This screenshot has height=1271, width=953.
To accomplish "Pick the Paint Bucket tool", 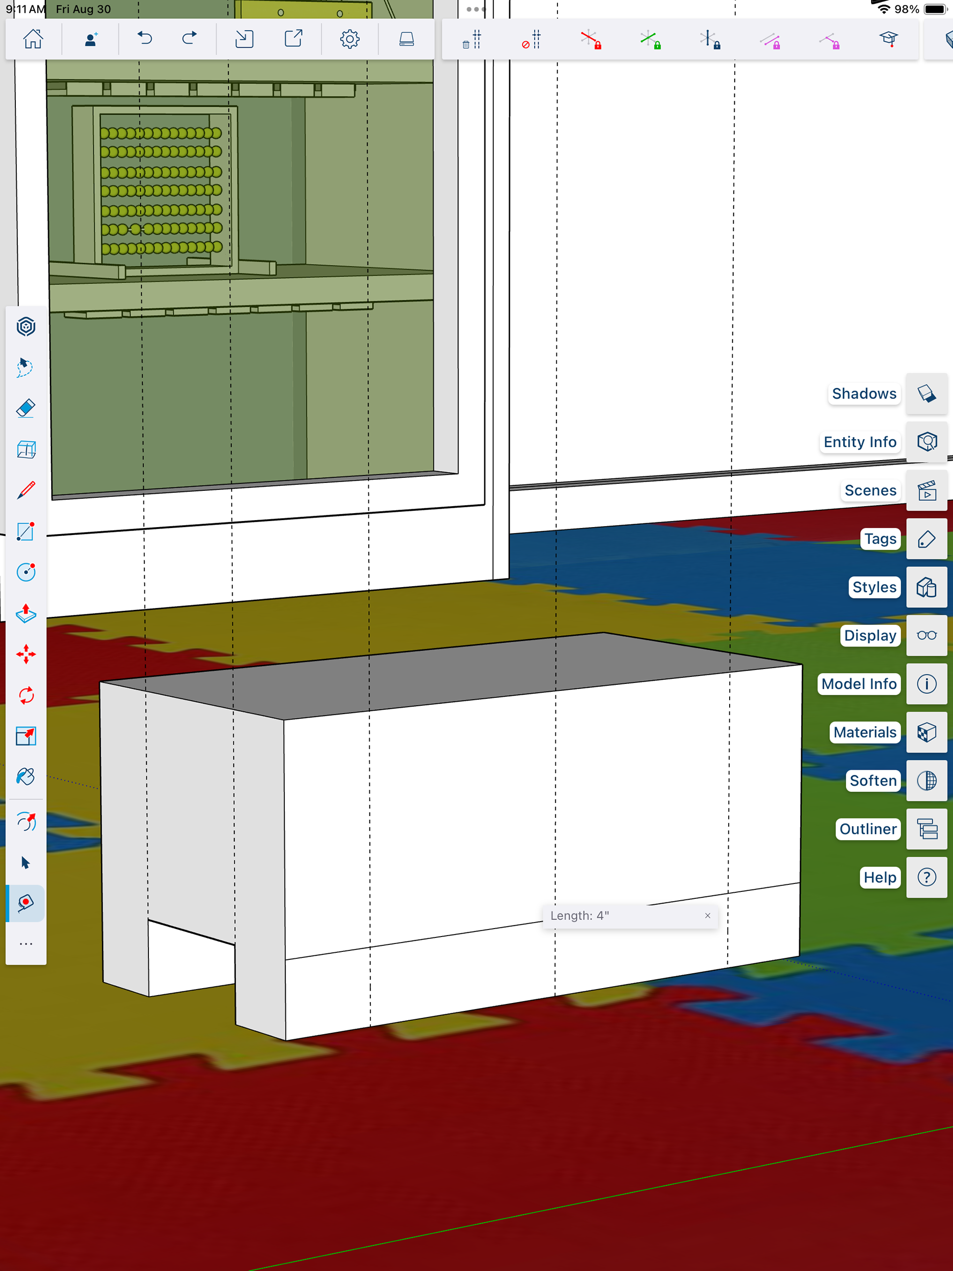I will (x=26, y=776).
